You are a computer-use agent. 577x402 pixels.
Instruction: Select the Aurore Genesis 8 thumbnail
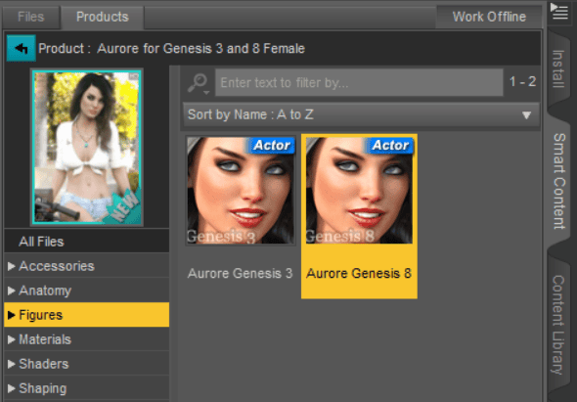(x=359, y=190)
